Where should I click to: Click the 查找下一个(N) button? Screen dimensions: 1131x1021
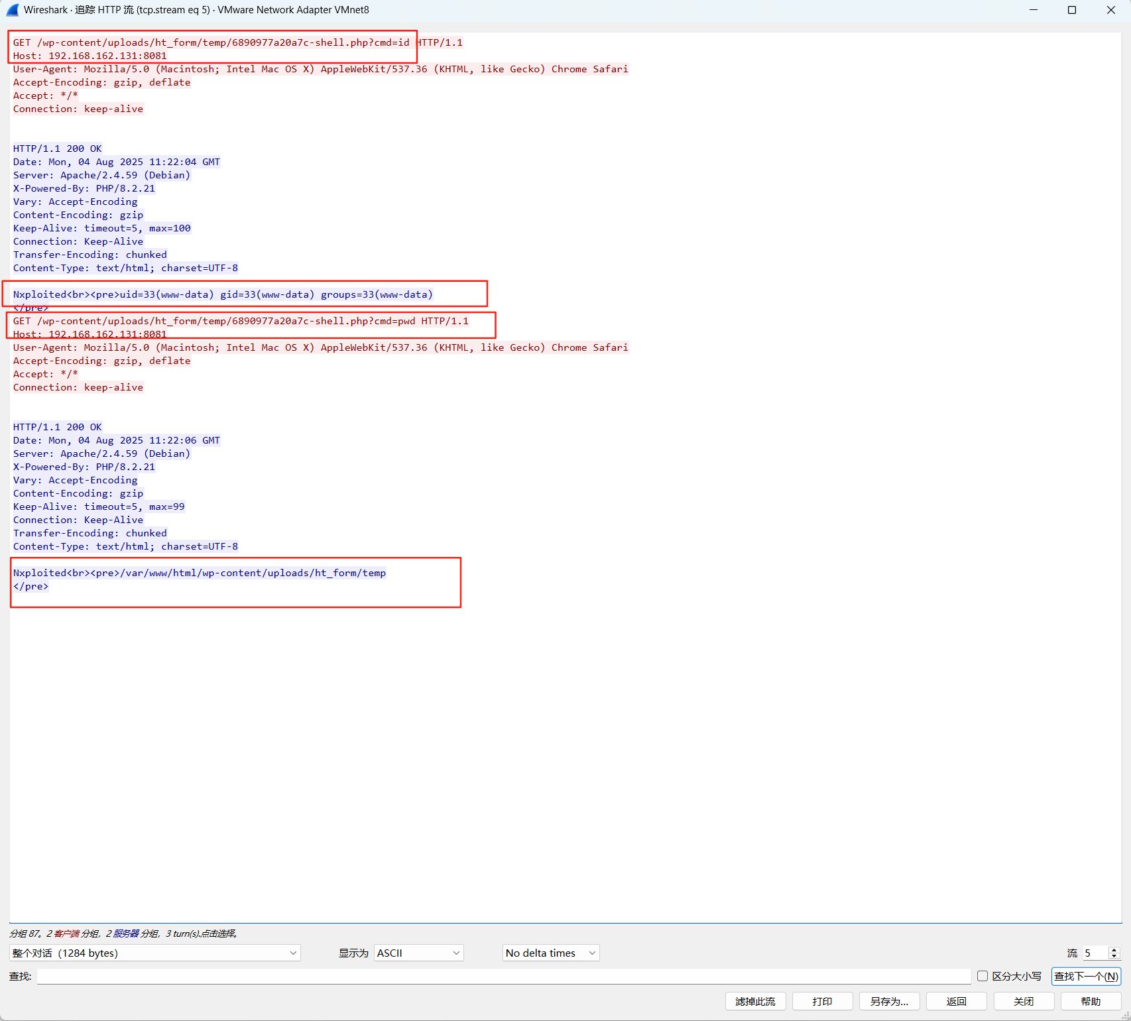(1085, 976)
